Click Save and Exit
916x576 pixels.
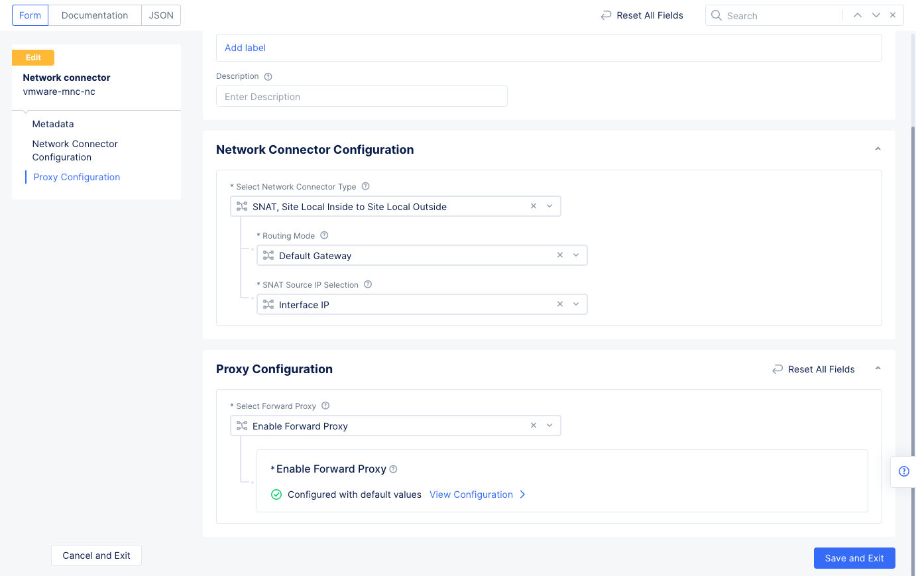coord(854,557)
